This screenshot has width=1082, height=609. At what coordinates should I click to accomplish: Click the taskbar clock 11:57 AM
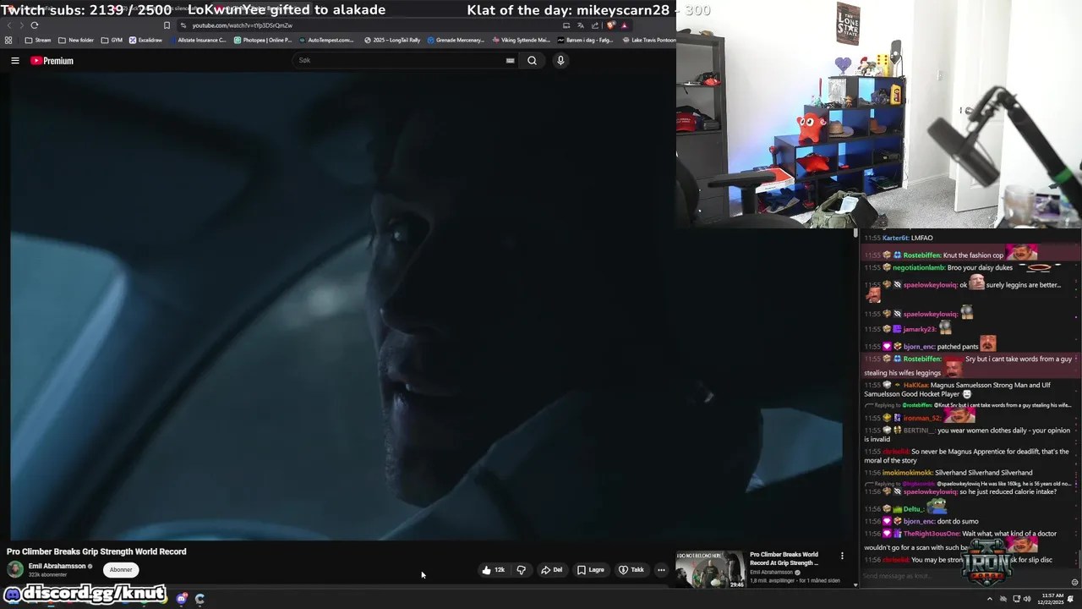pos(1052,599)
